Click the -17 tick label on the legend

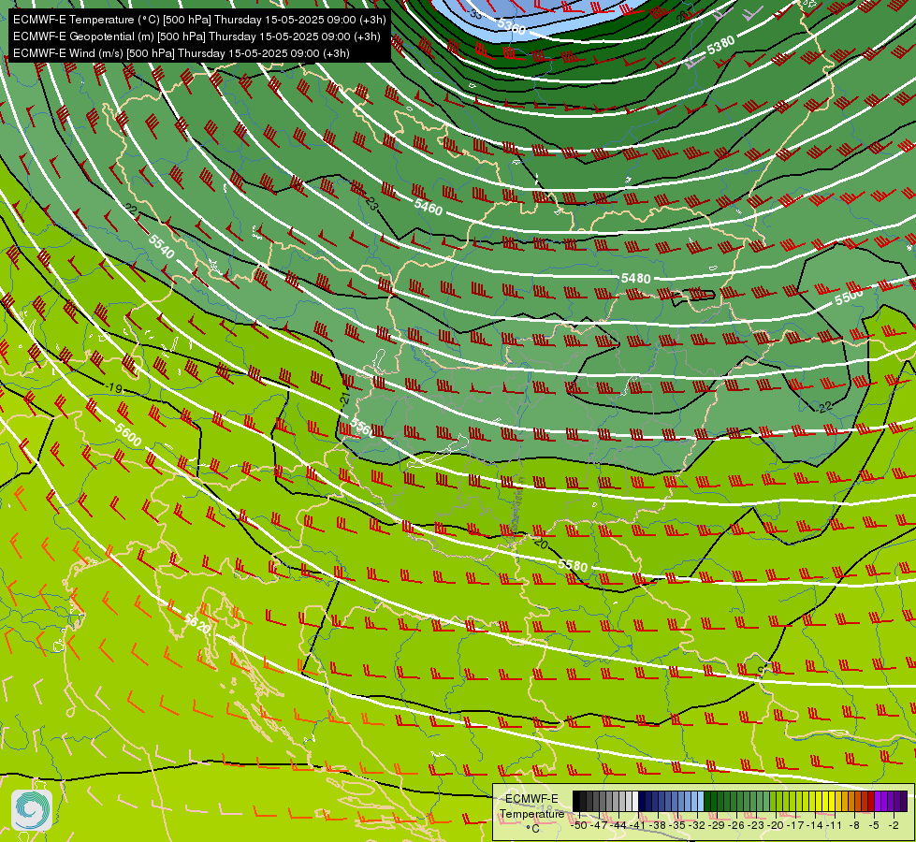coord(794,825)
